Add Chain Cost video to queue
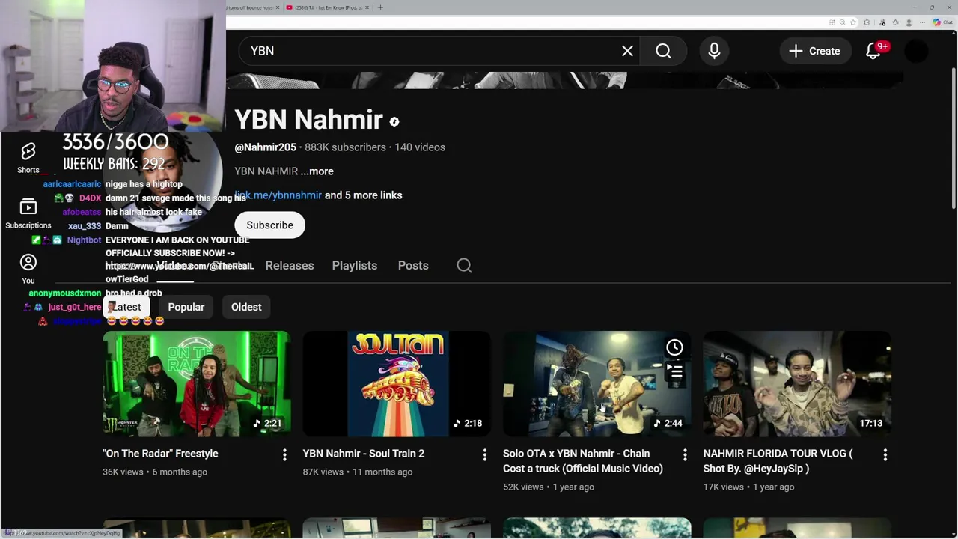The image size is (958, 539). 674,371
